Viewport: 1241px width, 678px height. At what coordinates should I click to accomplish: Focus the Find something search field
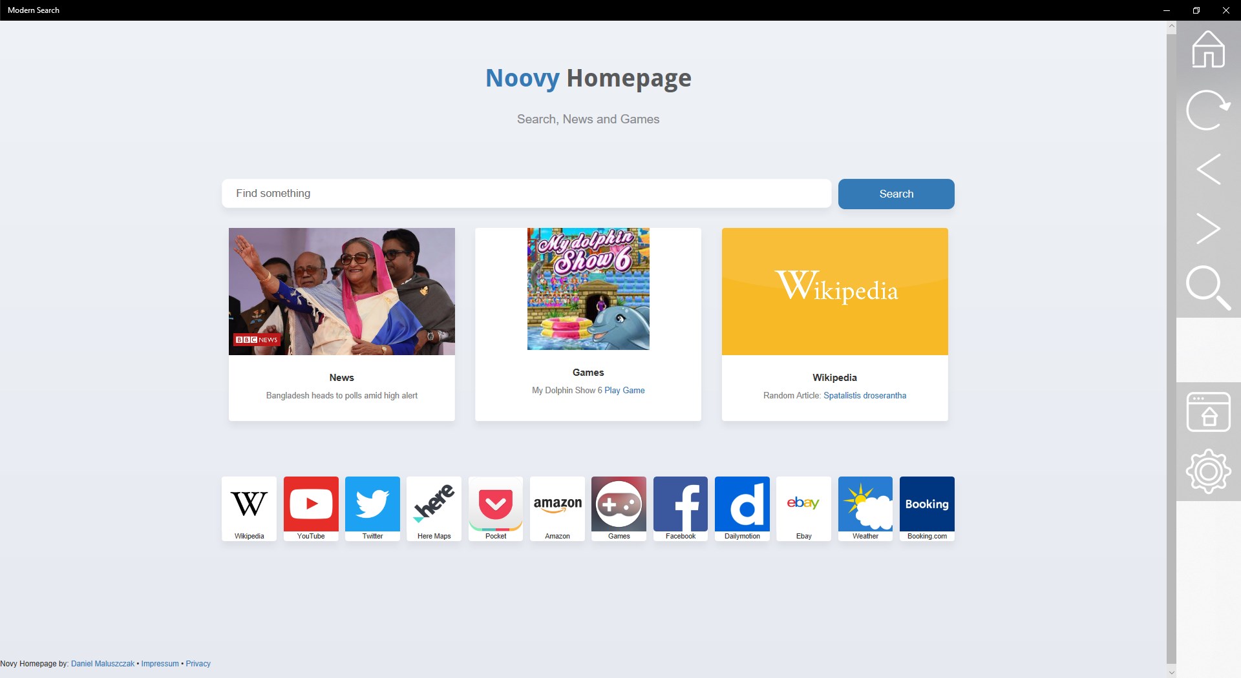pyautogui.click(x=526, y=194)
